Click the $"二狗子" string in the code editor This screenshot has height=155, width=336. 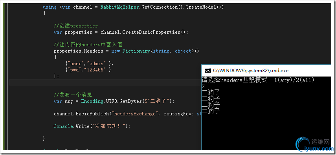[157, 101]
